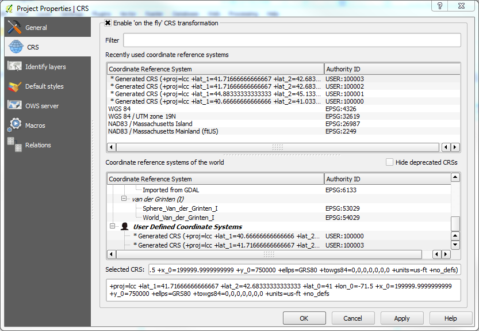The height and width of the screenshot is (331, 479).
Task: Collapse User Defined Coordinate Systems node
Action: 113,227
